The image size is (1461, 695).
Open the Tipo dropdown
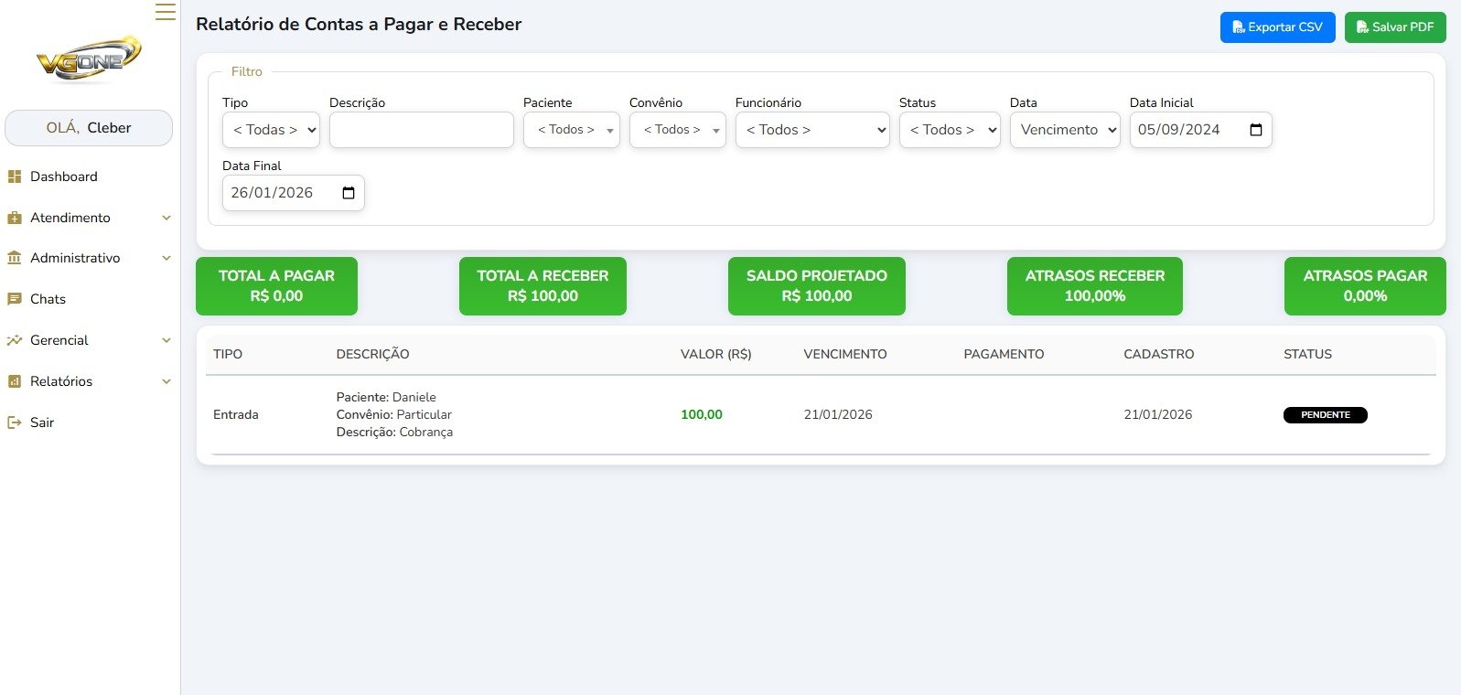pyautogui.click(x=271, y=130)
